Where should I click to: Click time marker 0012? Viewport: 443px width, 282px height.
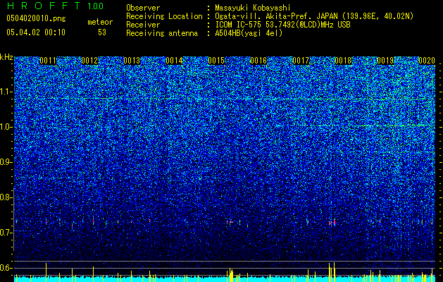click(x=89, y=61)
